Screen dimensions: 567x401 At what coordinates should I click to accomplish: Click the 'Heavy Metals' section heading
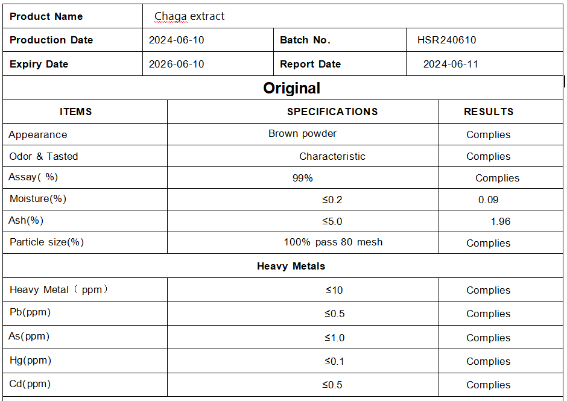(291, 266)
